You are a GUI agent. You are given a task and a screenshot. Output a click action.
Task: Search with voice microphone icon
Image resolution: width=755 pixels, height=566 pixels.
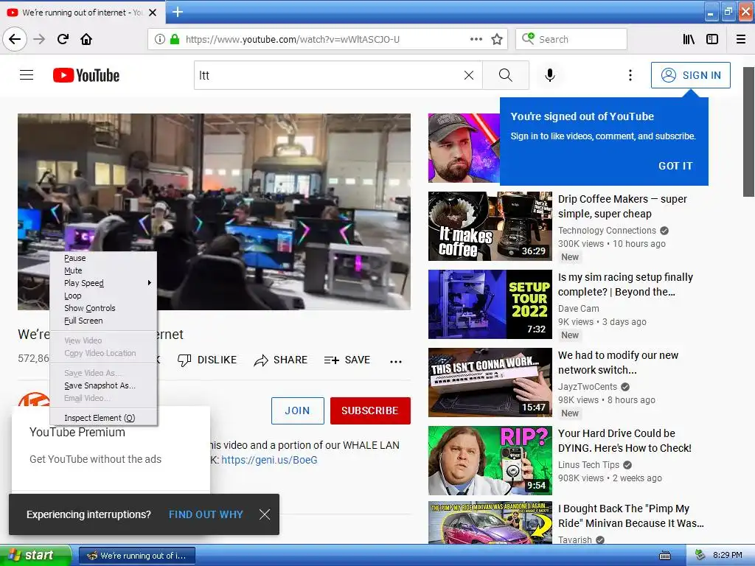pos(550,75)
